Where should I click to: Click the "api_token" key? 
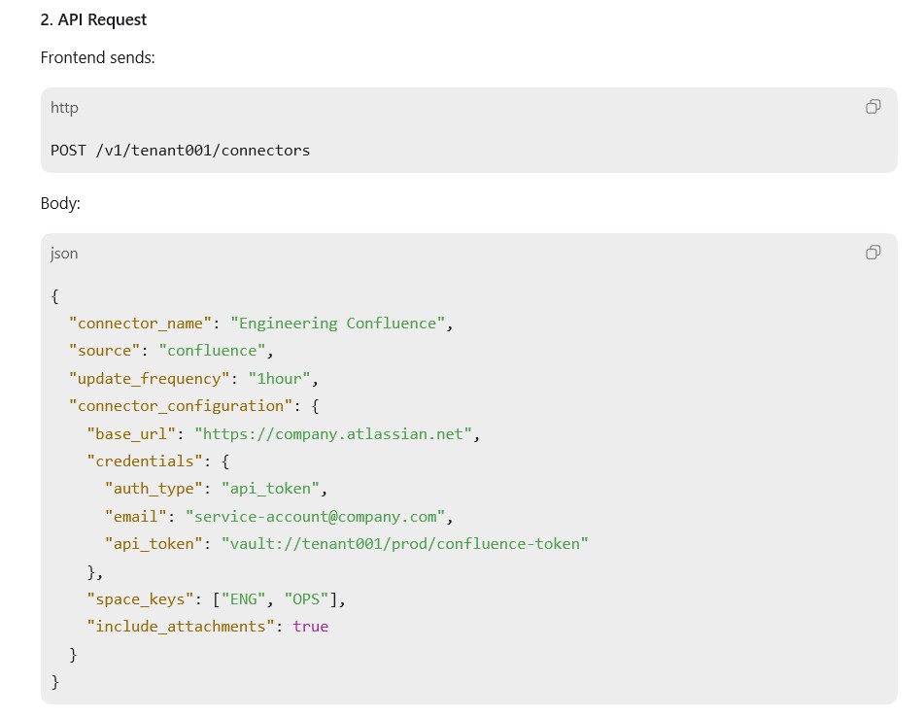coord(154,544)
